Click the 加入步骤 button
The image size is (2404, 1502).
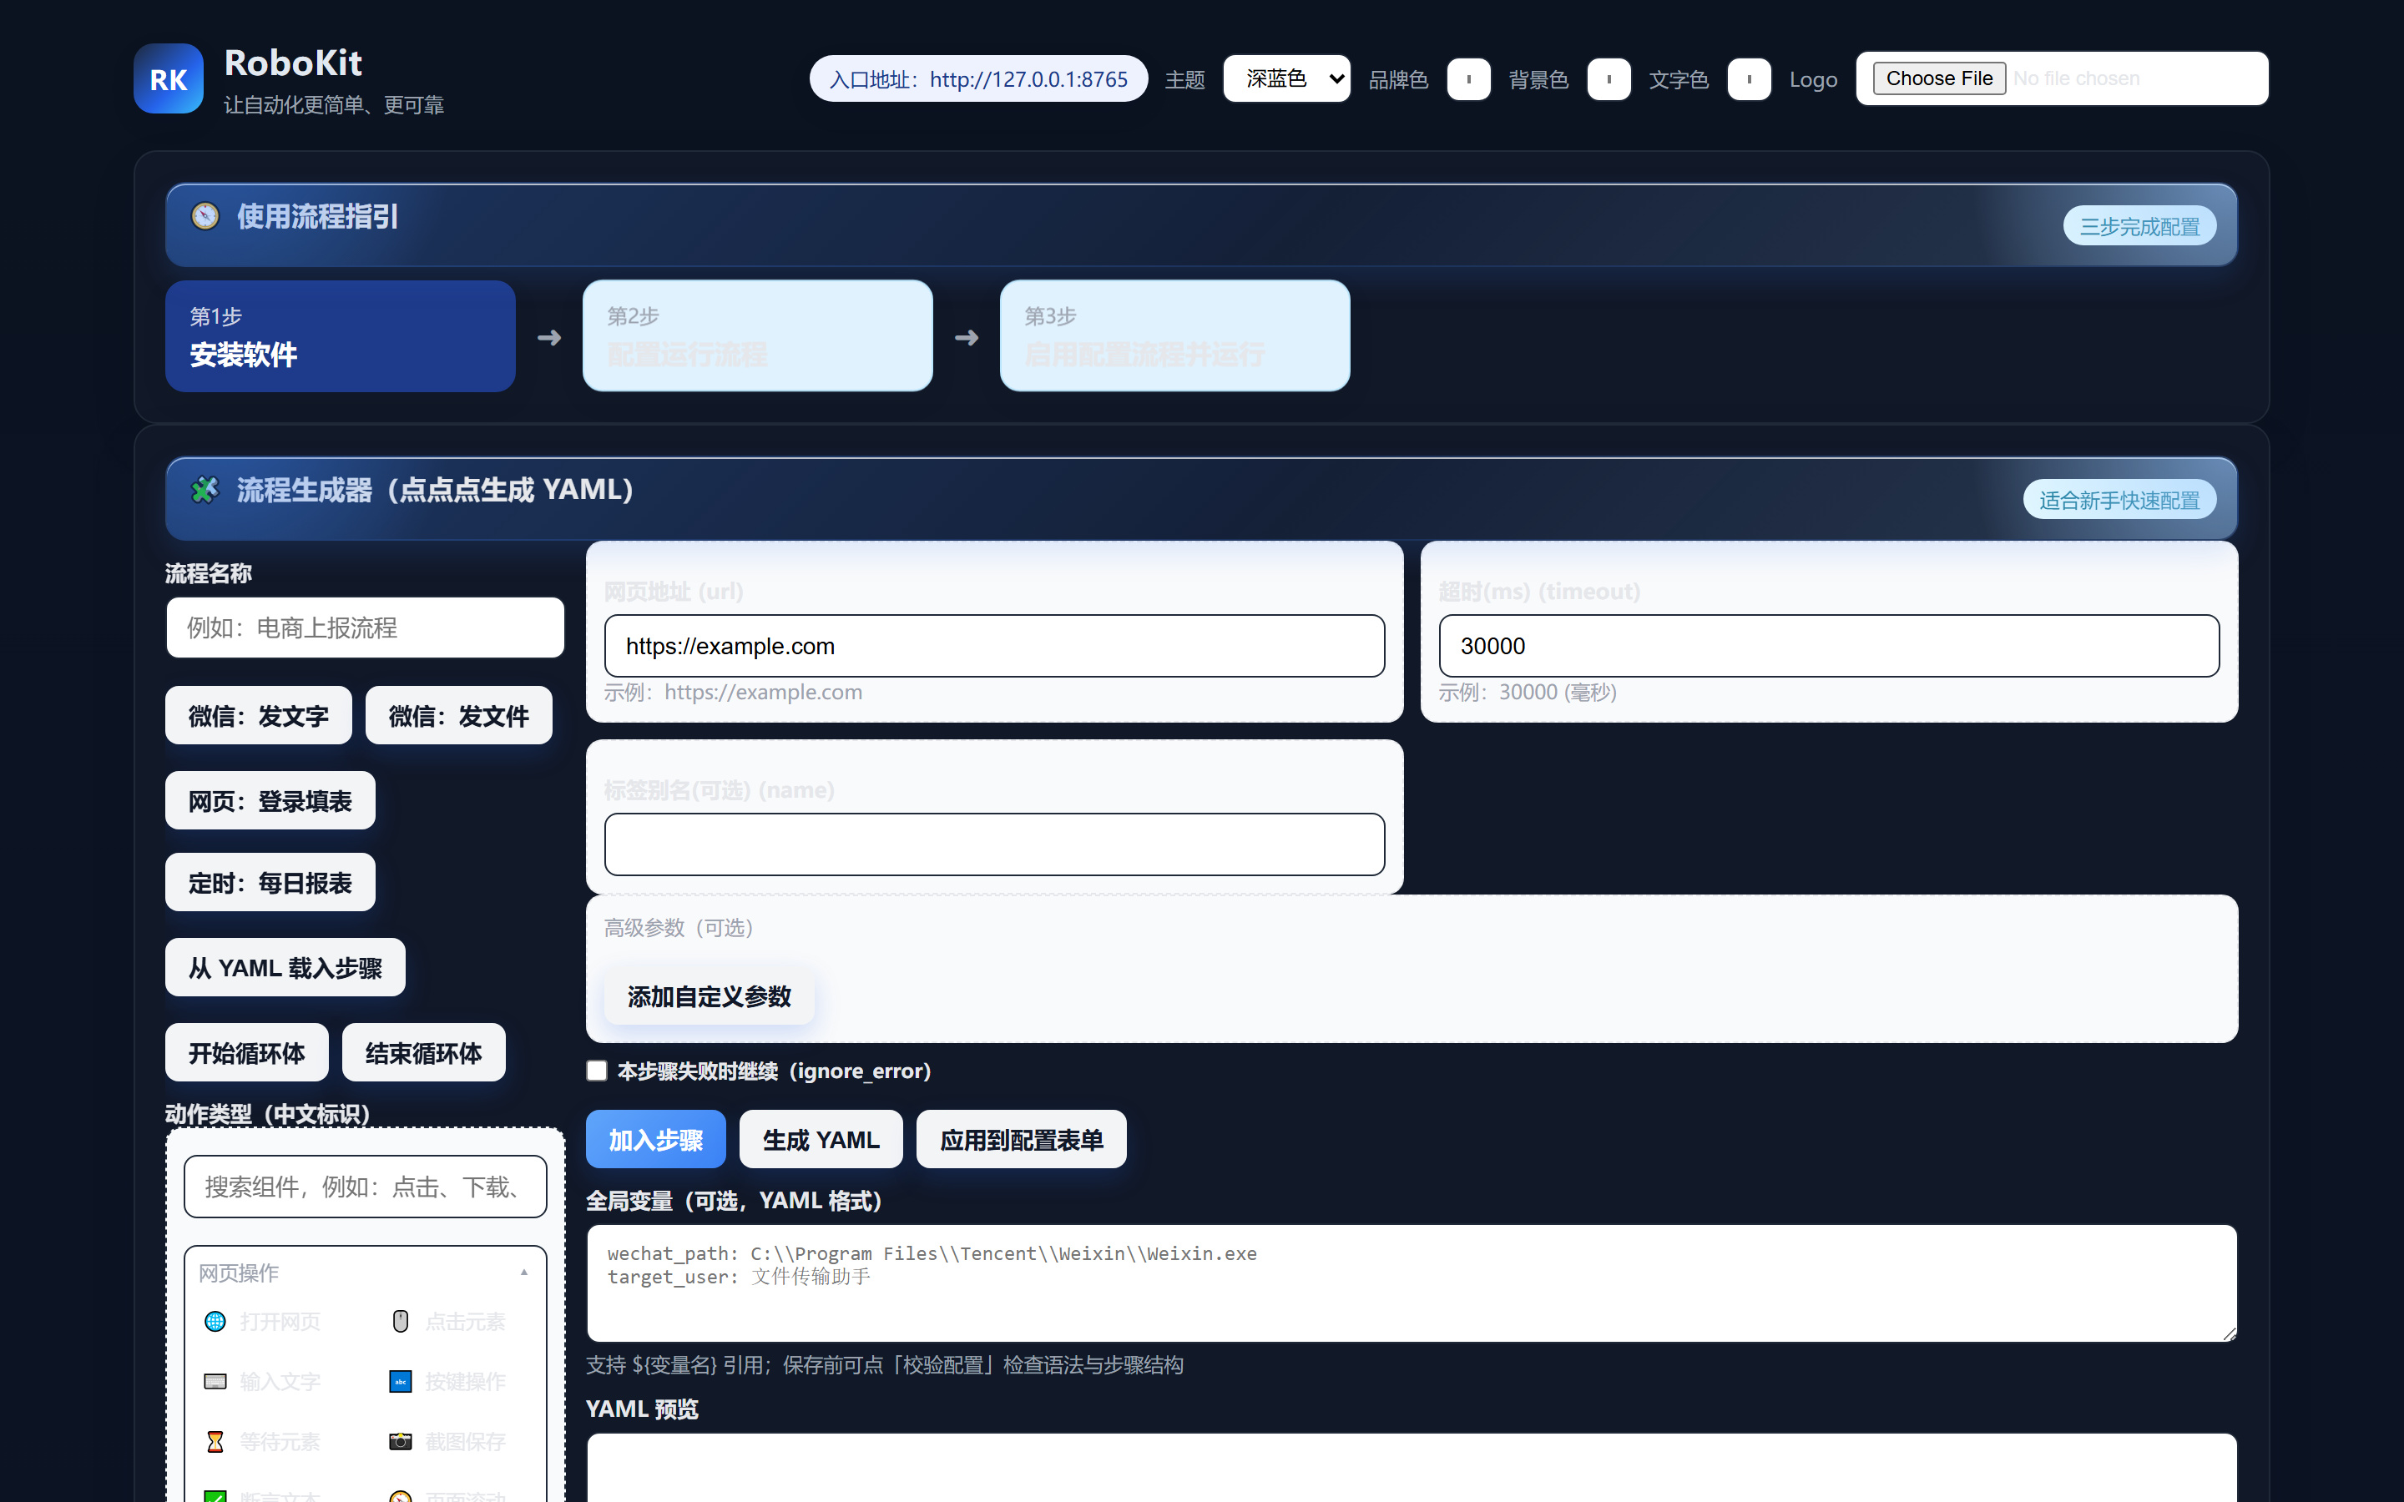click(x=655, y=1138)
